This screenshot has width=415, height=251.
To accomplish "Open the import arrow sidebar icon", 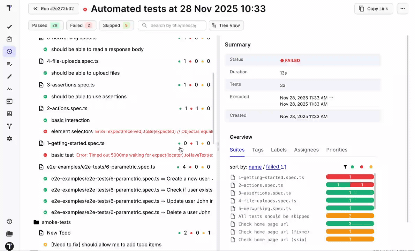I will (x=9, y=101).
